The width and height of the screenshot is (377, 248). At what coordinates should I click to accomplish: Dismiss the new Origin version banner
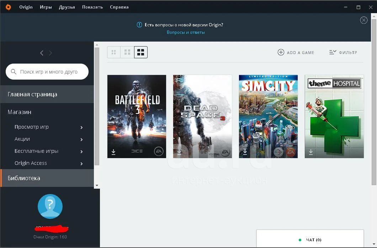[363, 20]
